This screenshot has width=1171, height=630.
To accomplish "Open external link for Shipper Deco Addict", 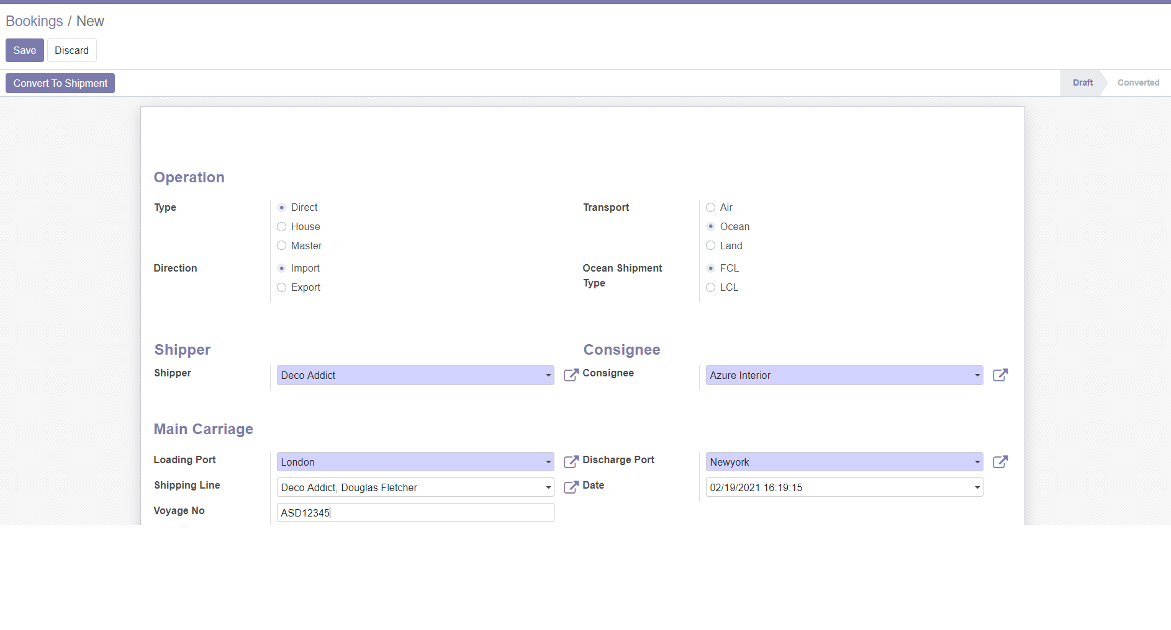I will click(571, 375).
